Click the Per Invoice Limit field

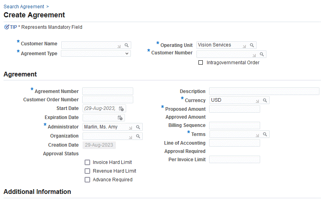234,160
